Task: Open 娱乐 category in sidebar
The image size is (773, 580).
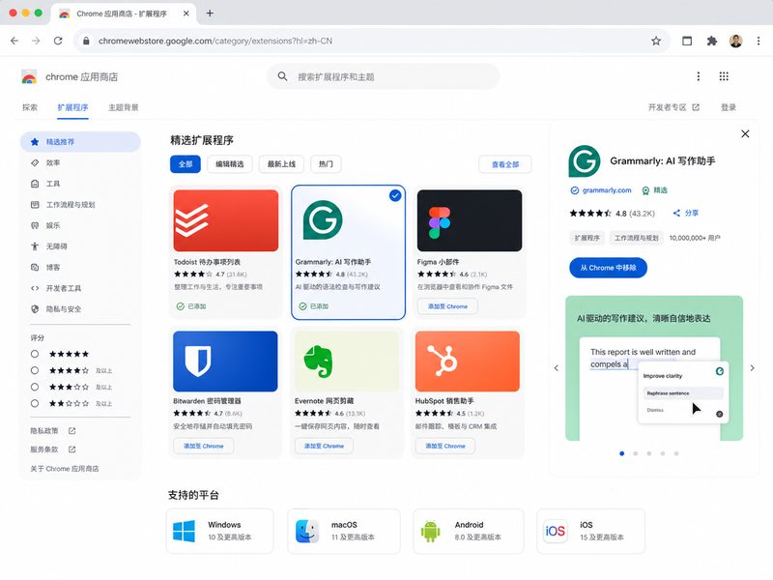Action: [x=80, y=225]
